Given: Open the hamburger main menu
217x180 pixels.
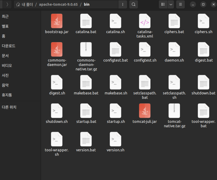Looking at the screenshot, I should [181, 4].
